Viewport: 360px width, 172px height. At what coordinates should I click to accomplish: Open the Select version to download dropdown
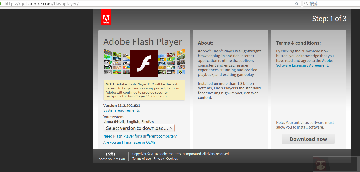click(x=139, y=128)
